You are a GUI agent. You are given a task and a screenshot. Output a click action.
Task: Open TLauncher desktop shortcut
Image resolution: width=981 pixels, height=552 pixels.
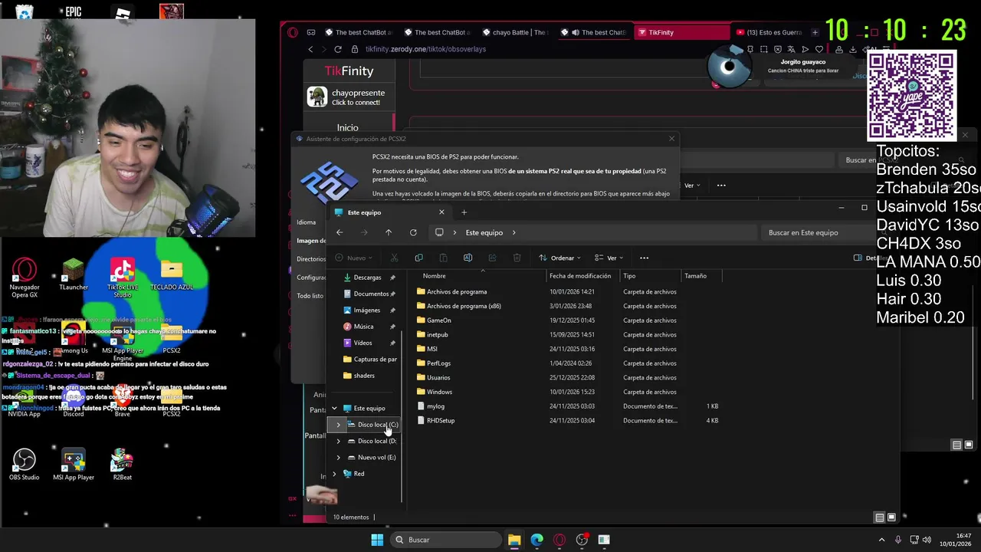point(74,274)
